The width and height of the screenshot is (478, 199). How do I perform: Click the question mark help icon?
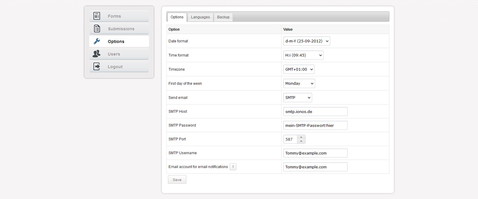point(233,167)
